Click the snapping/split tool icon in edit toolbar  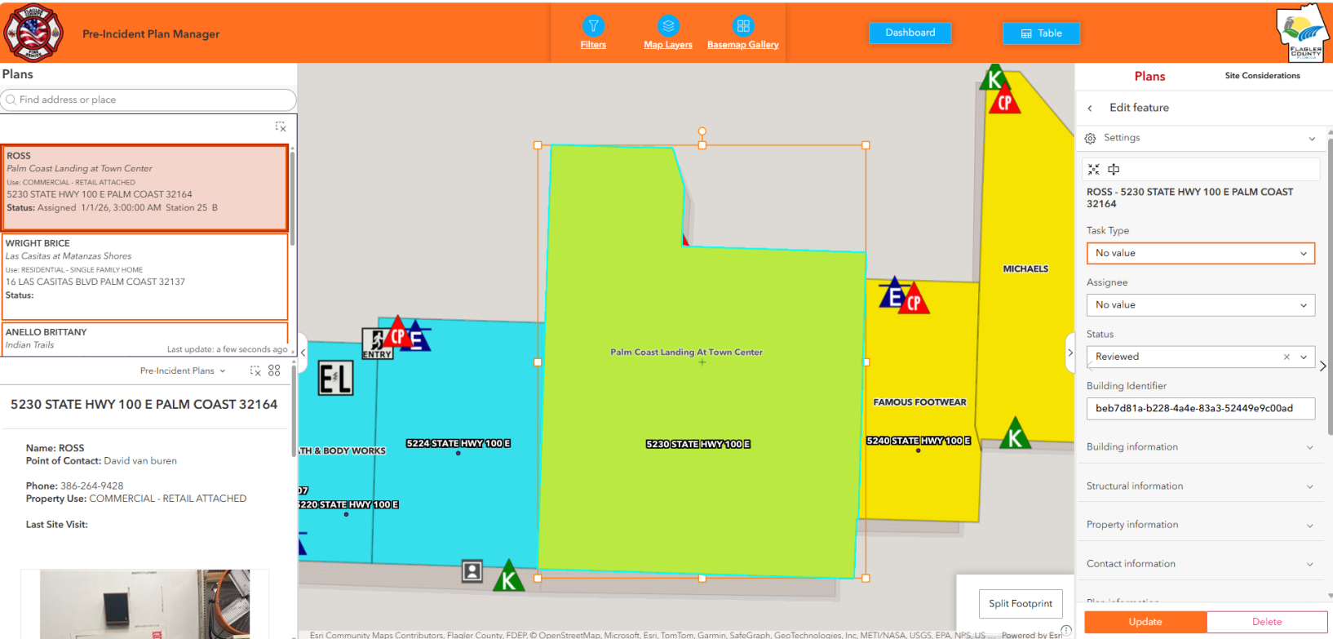point(1114,169)
